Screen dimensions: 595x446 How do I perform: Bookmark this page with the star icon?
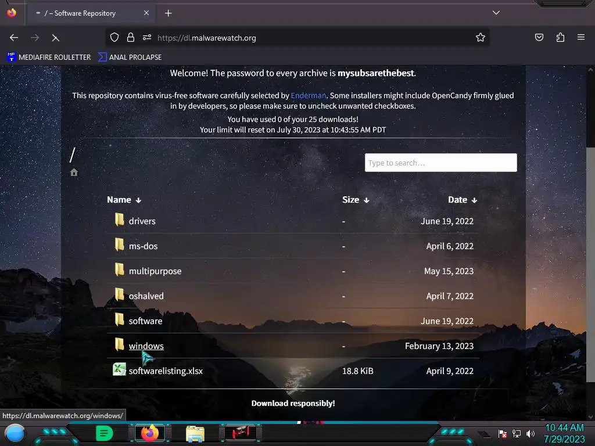click(481, 37)
